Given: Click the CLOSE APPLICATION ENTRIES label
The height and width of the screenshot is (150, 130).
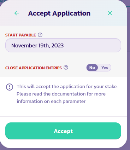Looking at the screenshot, I should click(x=34, y=68).
